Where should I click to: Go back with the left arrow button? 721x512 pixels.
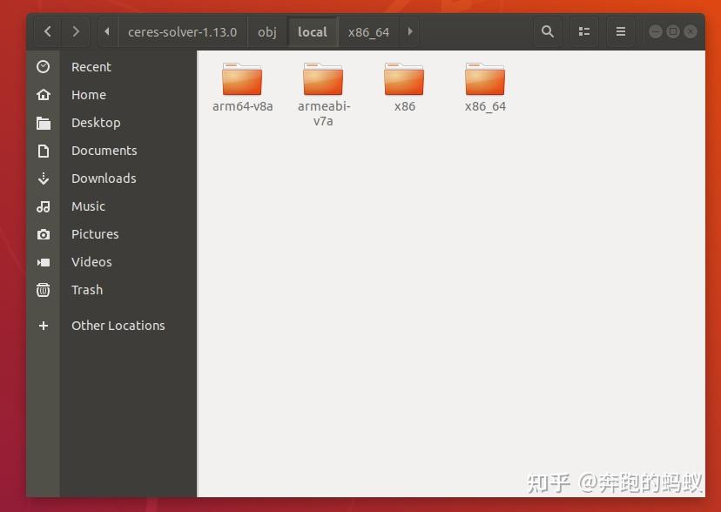click(47, 31)
